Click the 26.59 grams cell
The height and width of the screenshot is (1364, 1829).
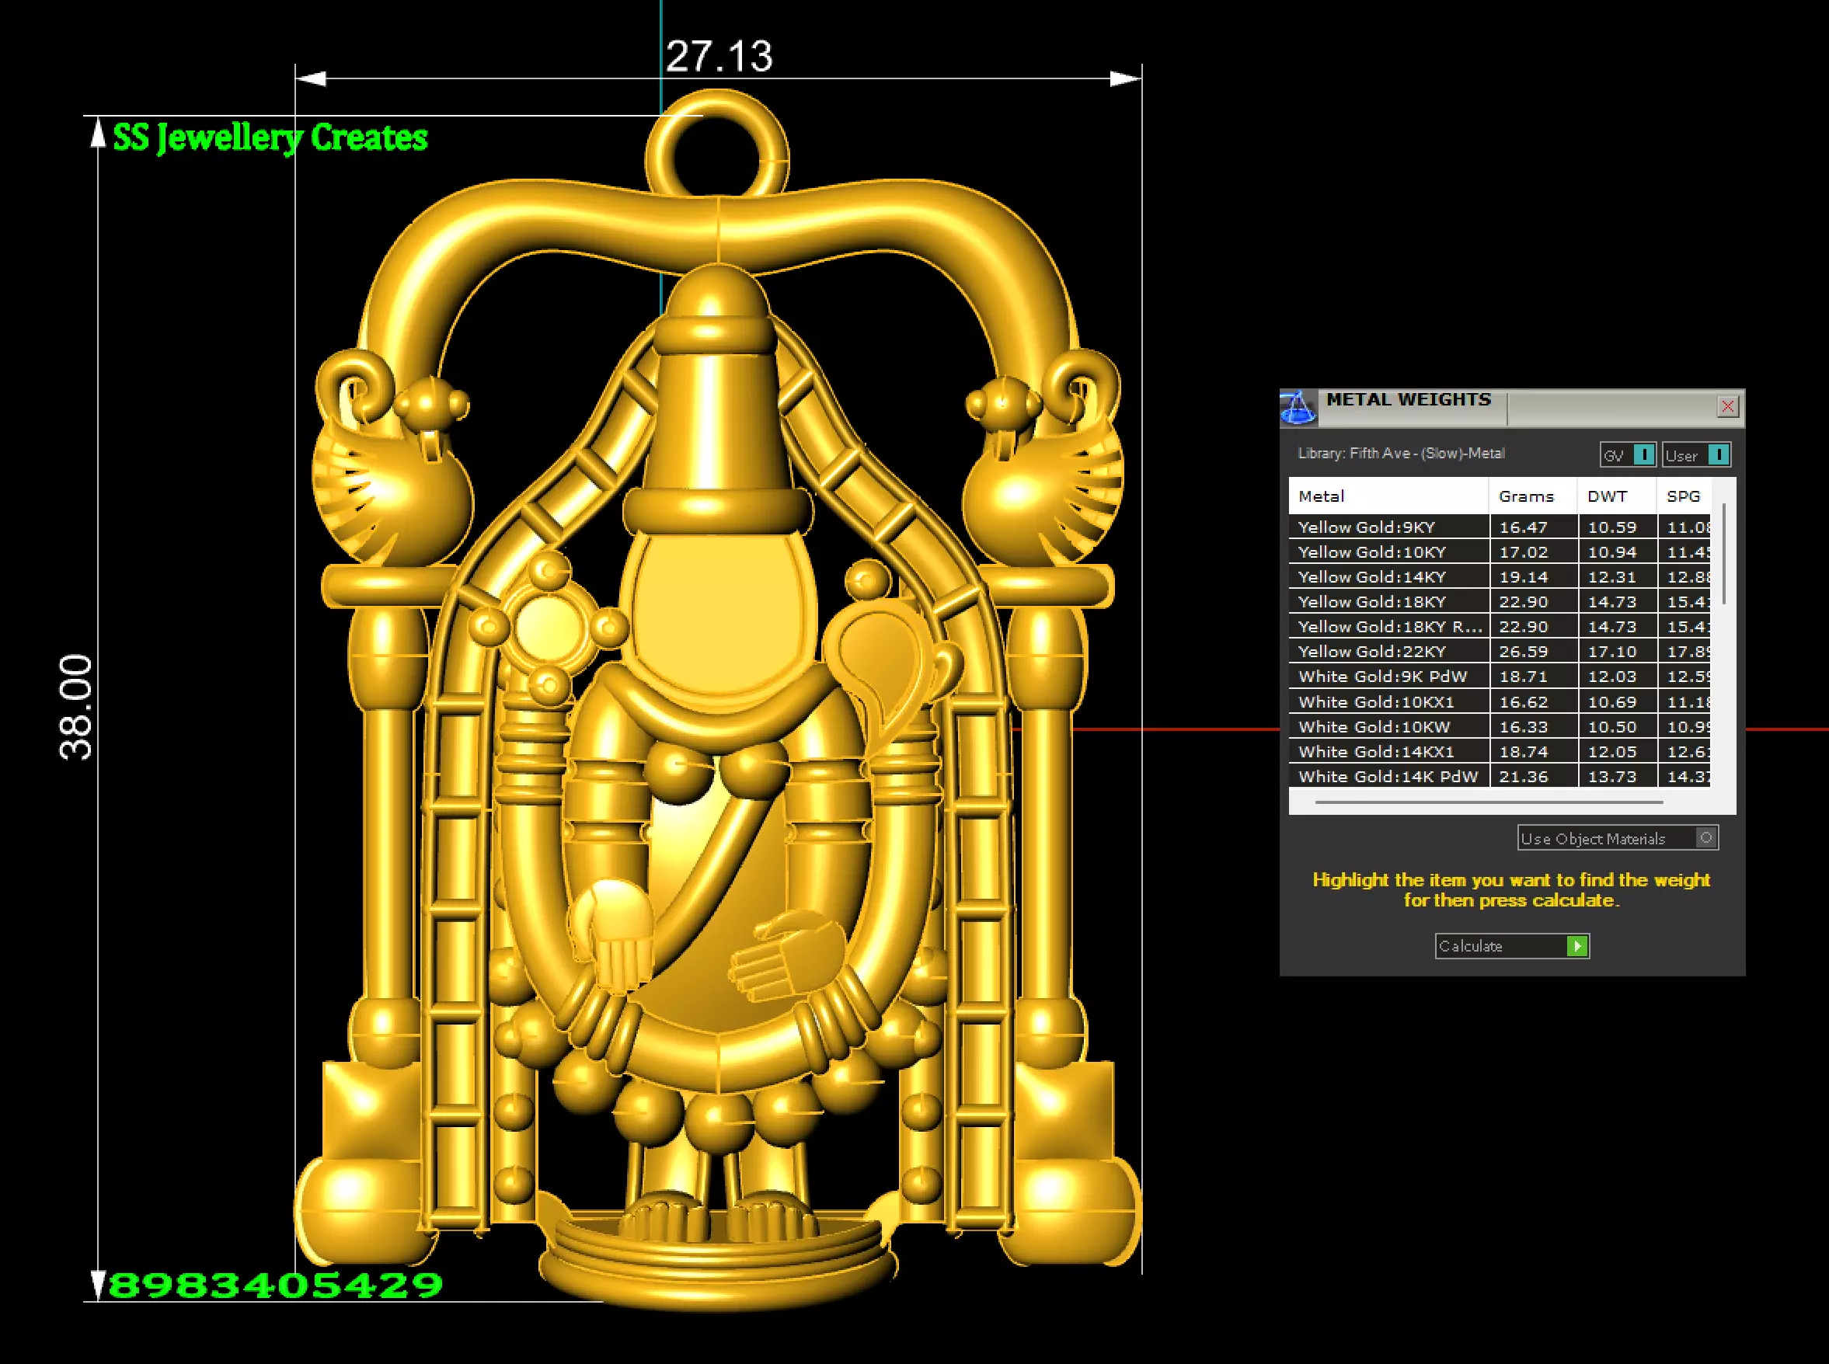(1534, 652)
